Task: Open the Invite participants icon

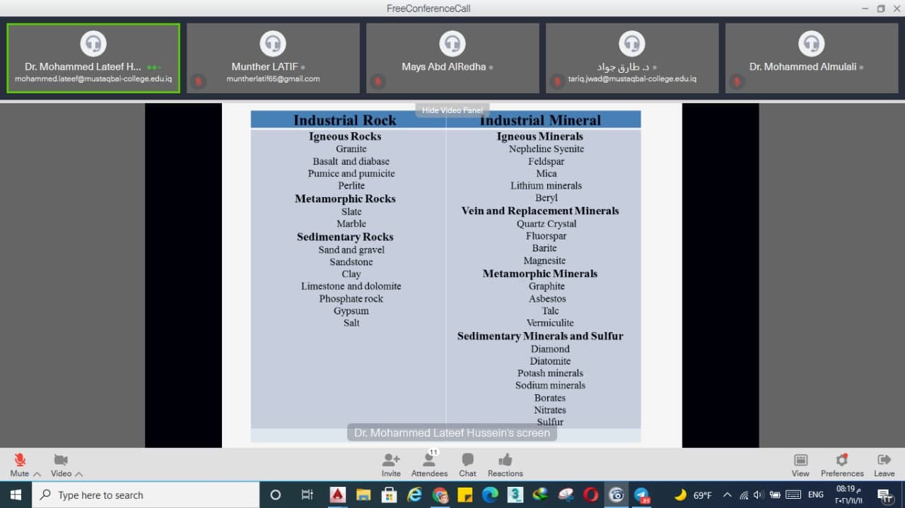Action: [391, 460]
